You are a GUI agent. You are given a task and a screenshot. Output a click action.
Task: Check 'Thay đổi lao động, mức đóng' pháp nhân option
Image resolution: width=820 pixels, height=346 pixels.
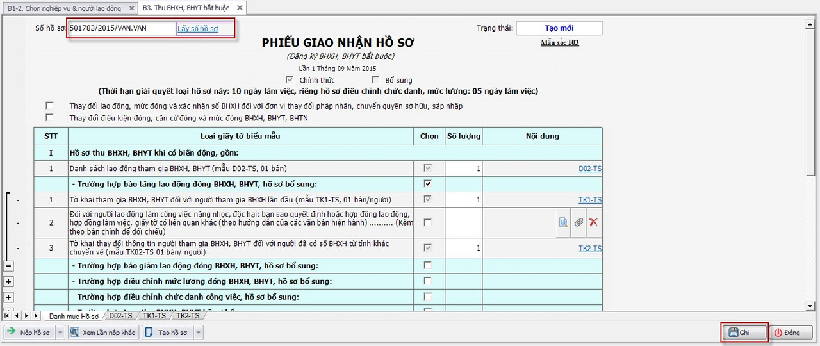pos(49,106)
